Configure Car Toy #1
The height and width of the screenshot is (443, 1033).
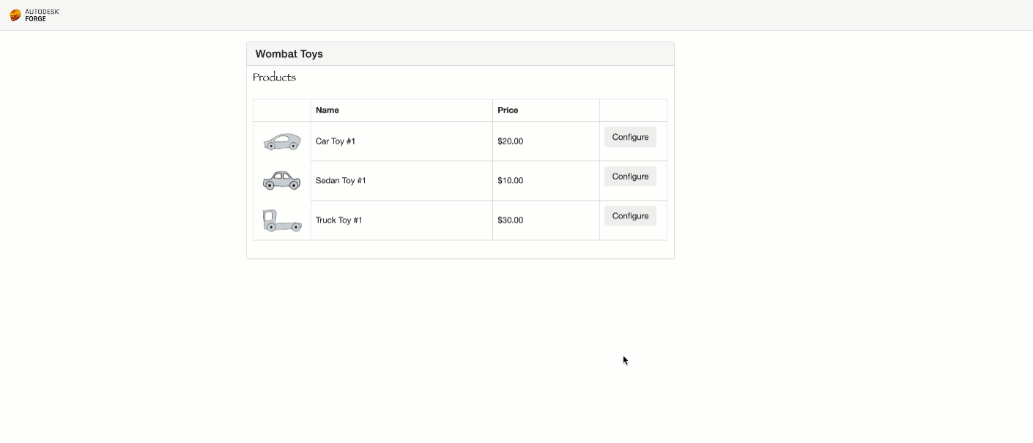[630, 137]
